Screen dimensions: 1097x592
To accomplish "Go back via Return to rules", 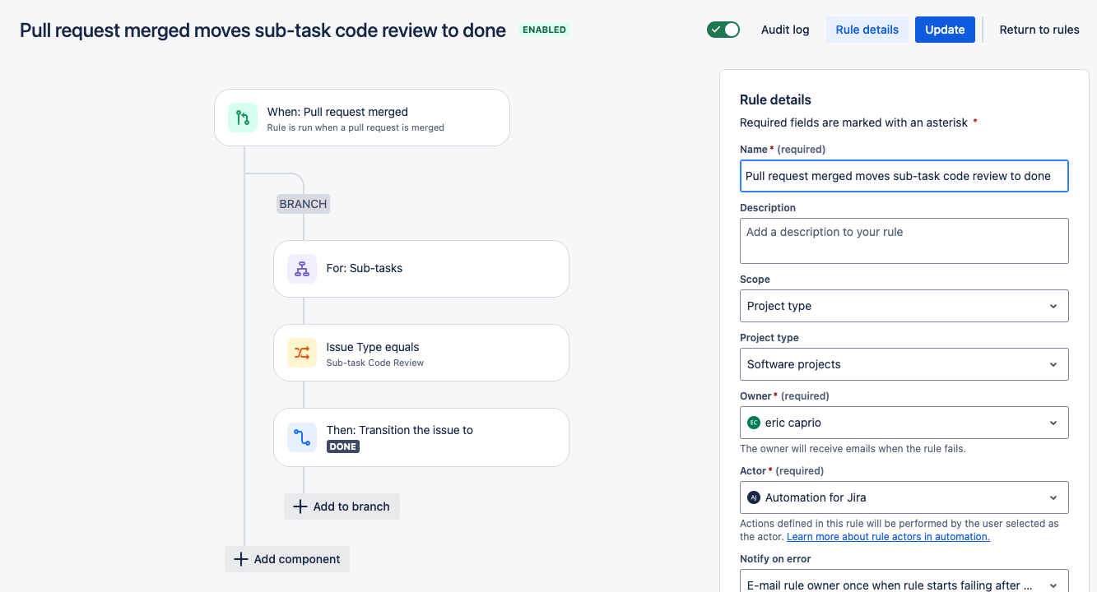I will click(1039, 30).
